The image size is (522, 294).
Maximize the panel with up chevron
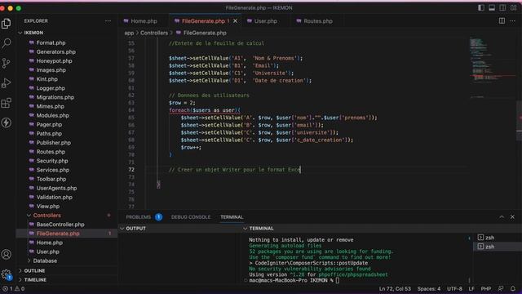[x=502, y=217]
